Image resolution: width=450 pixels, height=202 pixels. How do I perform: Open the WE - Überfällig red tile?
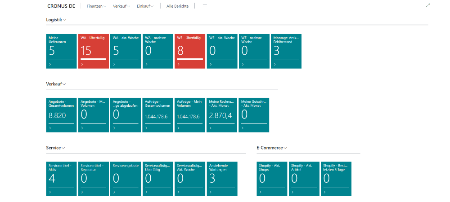[190, 51]
